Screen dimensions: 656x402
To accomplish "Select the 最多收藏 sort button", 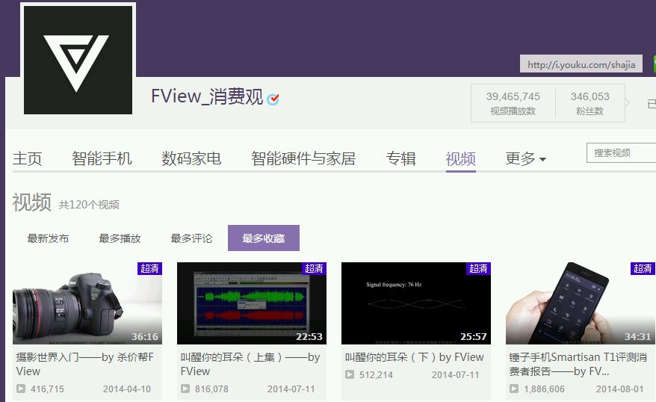I will [x=264, y=238].
